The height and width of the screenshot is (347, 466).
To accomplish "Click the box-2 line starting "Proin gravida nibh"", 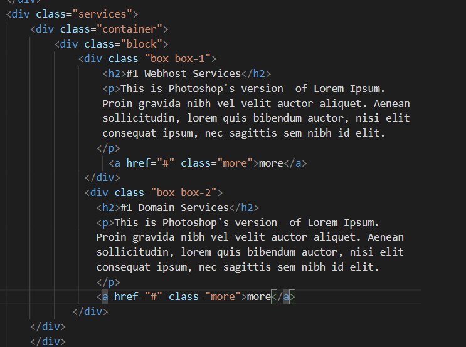I will click(x=250, y=237).
